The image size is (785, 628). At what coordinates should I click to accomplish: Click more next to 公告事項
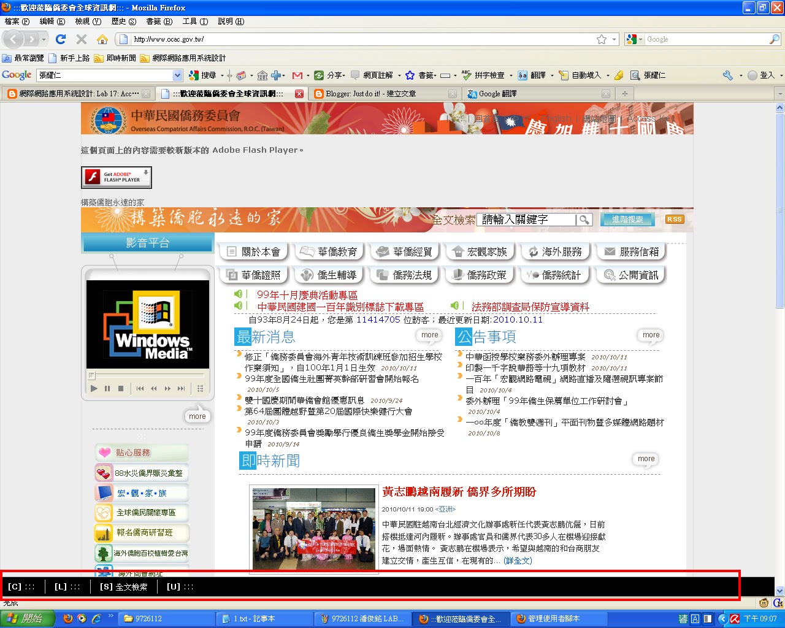[x=651, y=335]
